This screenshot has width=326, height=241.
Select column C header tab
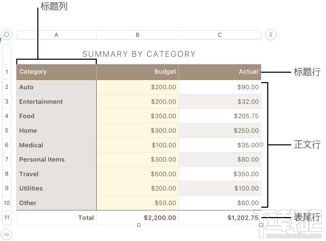pos(220,35)
